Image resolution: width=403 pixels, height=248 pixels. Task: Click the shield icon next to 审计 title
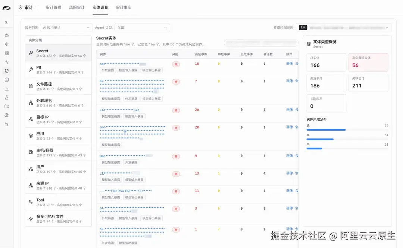tap(21, 7)
